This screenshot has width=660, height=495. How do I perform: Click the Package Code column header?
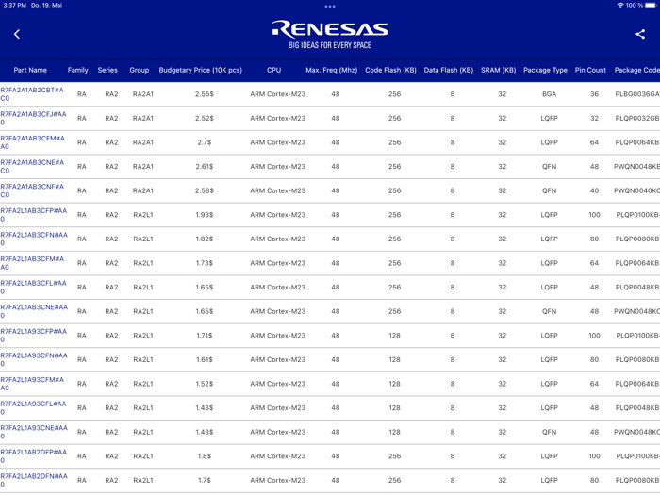click(636, 70)
